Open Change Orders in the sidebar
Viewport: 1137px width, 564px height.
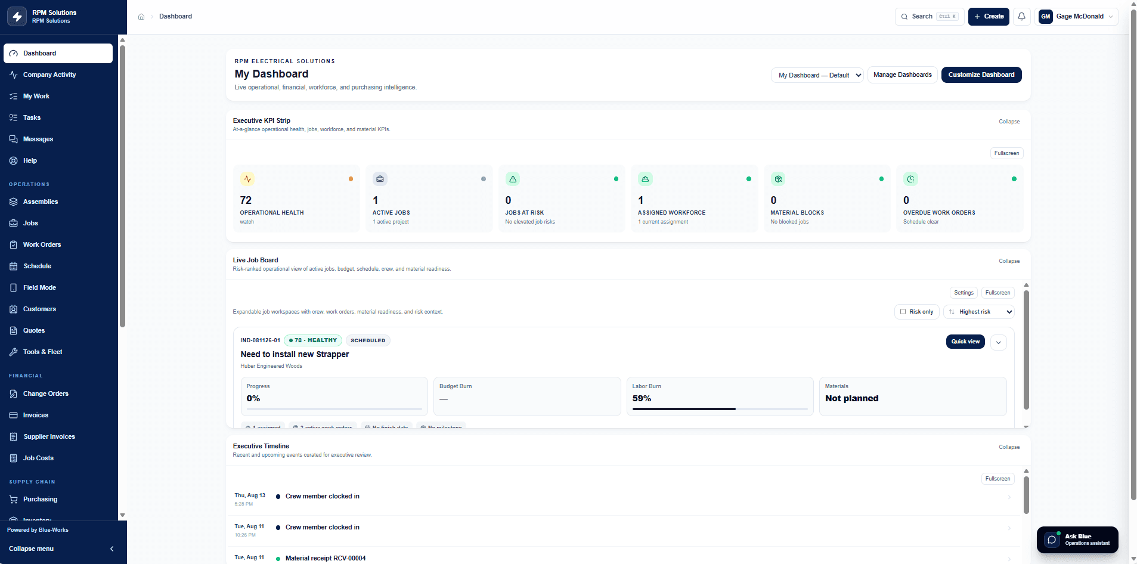(x=58, y=394)
